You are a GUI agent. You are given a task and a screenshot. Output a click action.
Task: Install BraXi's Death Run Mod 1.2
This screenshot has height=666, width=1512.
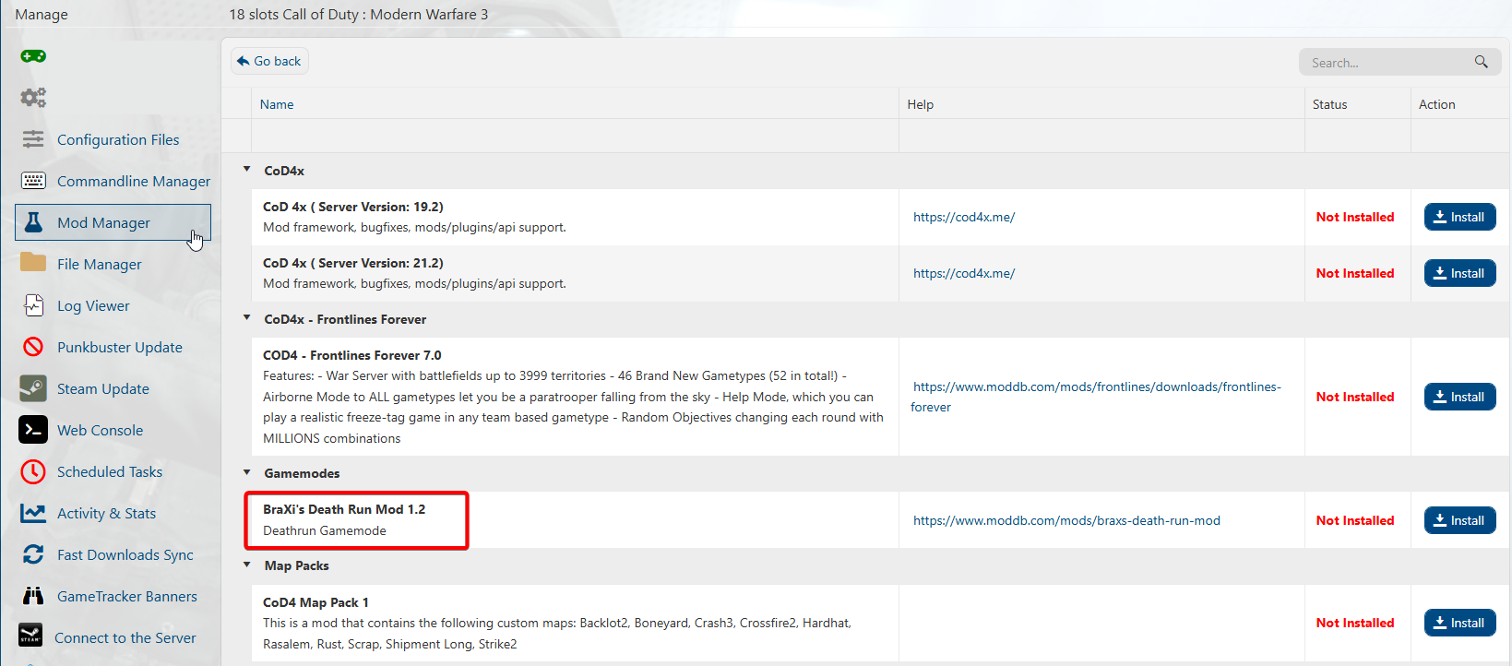pyautogui.click(x=1459, y=520)
